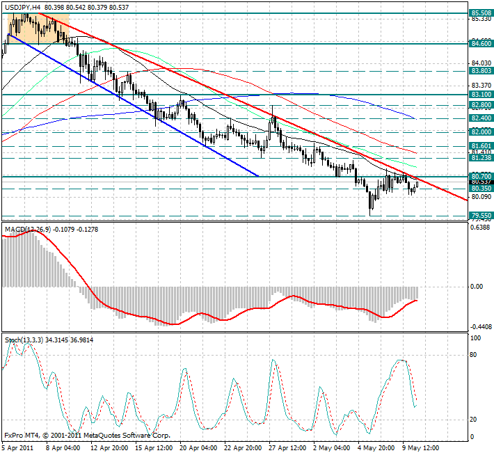This screenshot has height=453, width=494.
Task: Click the 80.350 price level label
Action: click(481, 189)
